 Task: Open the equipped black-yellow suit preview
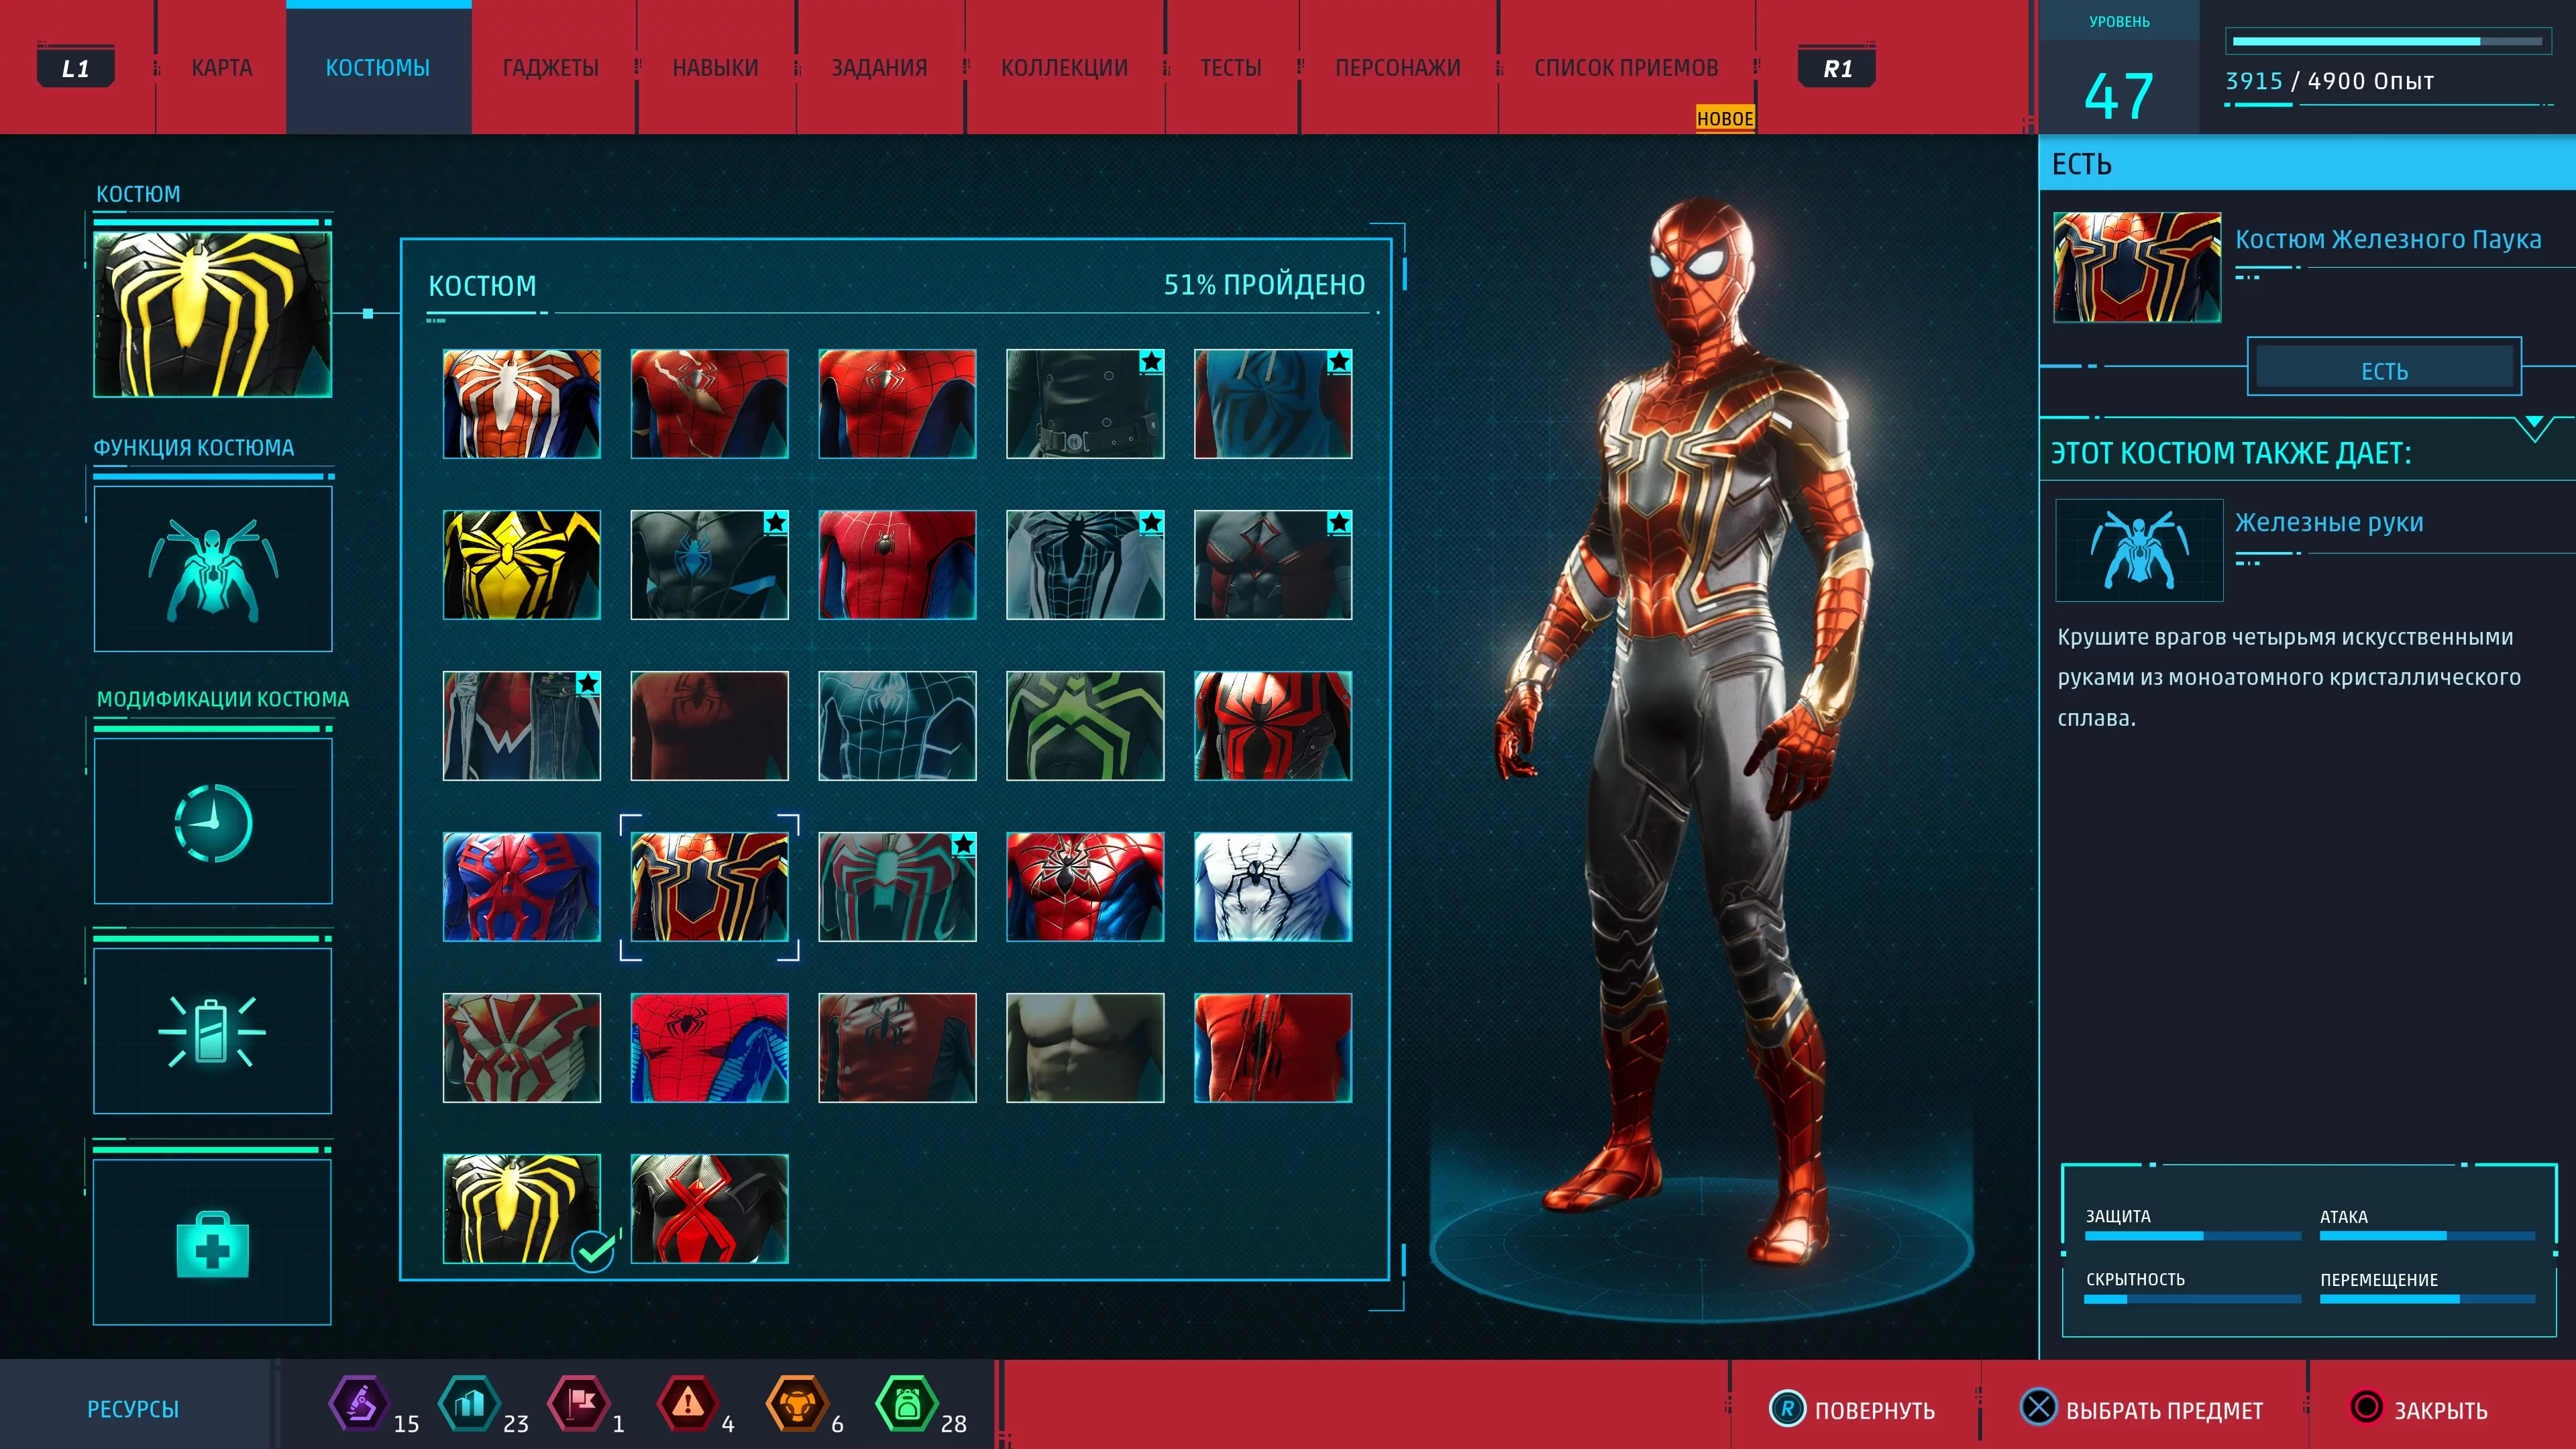click(213, 315)
